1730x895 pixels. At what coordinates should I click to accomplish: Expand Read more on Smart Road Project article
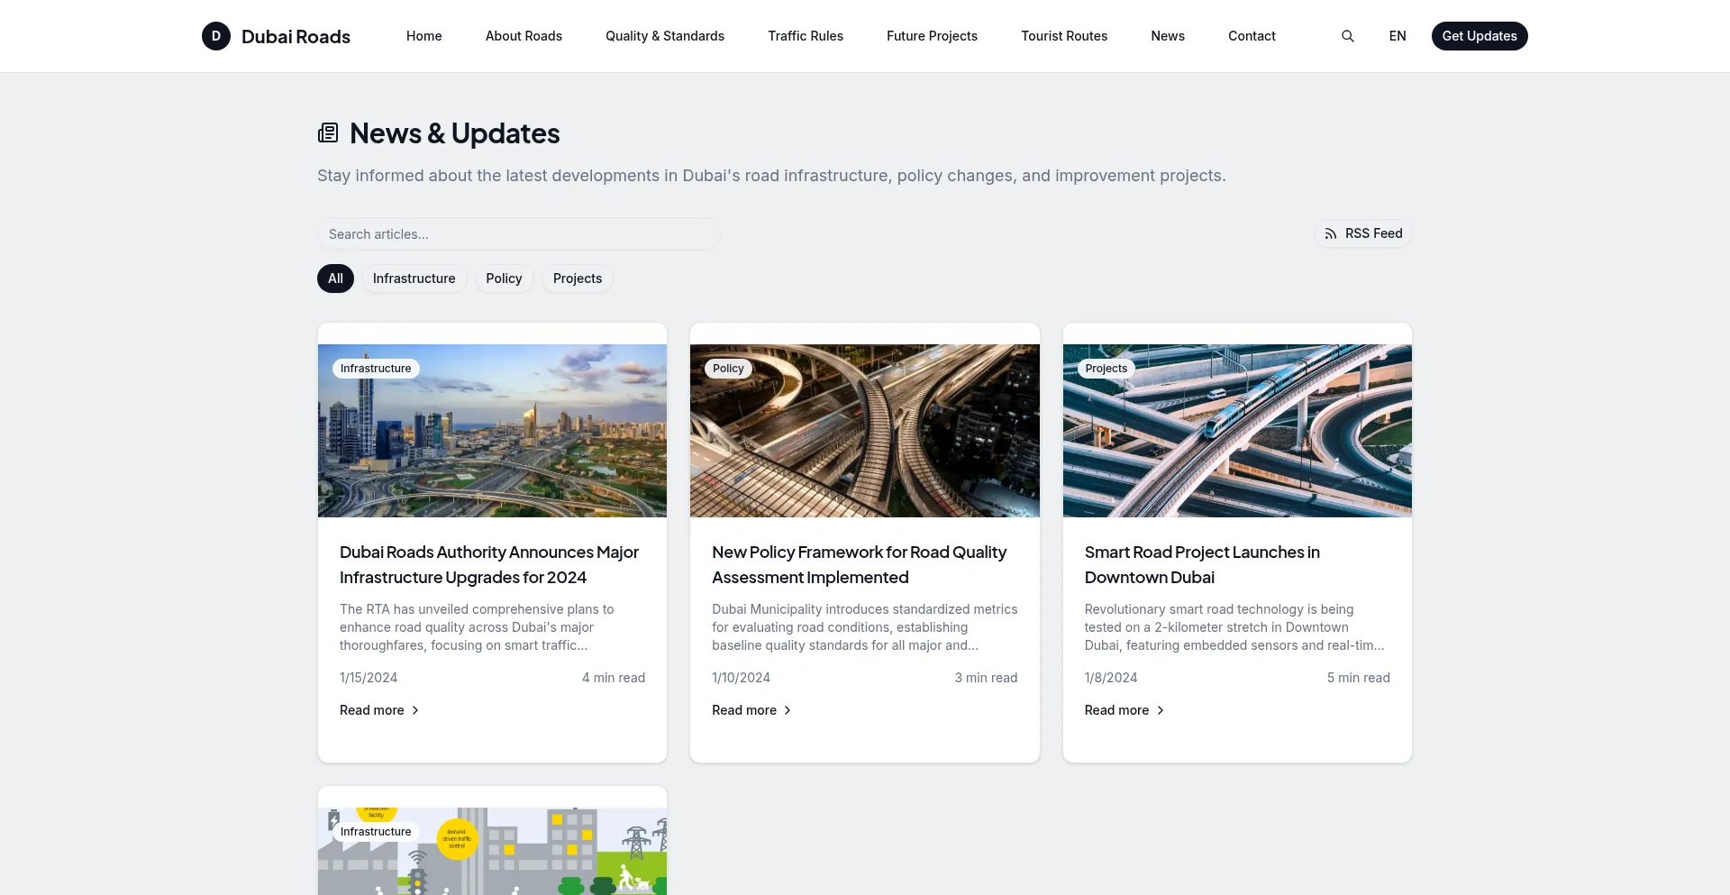point(1124,710)
